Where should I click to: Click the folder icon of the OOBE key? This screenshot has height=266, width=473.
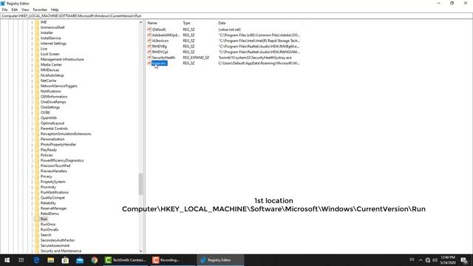[x=37, y=112]
